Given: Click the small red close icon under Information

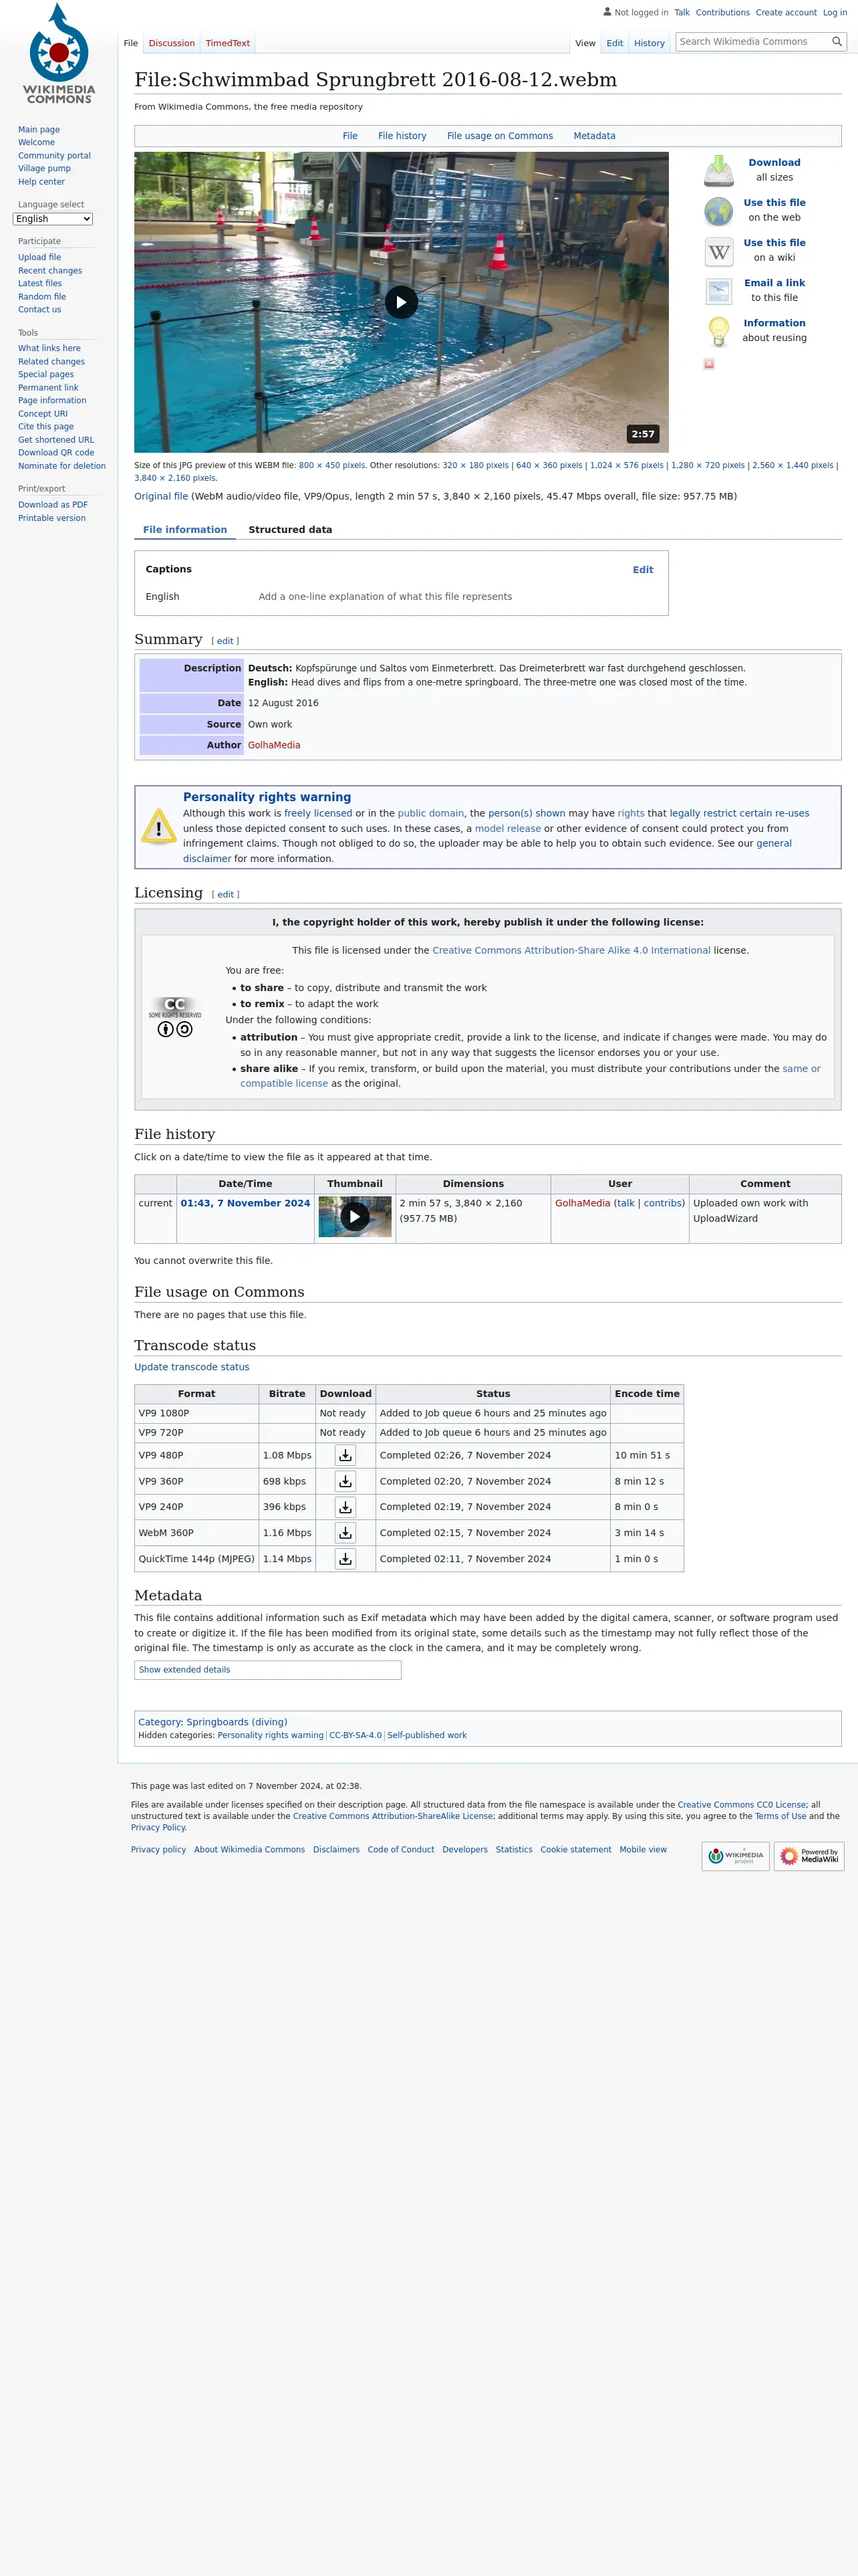Looking at the screenshot, I should [709, 364].
